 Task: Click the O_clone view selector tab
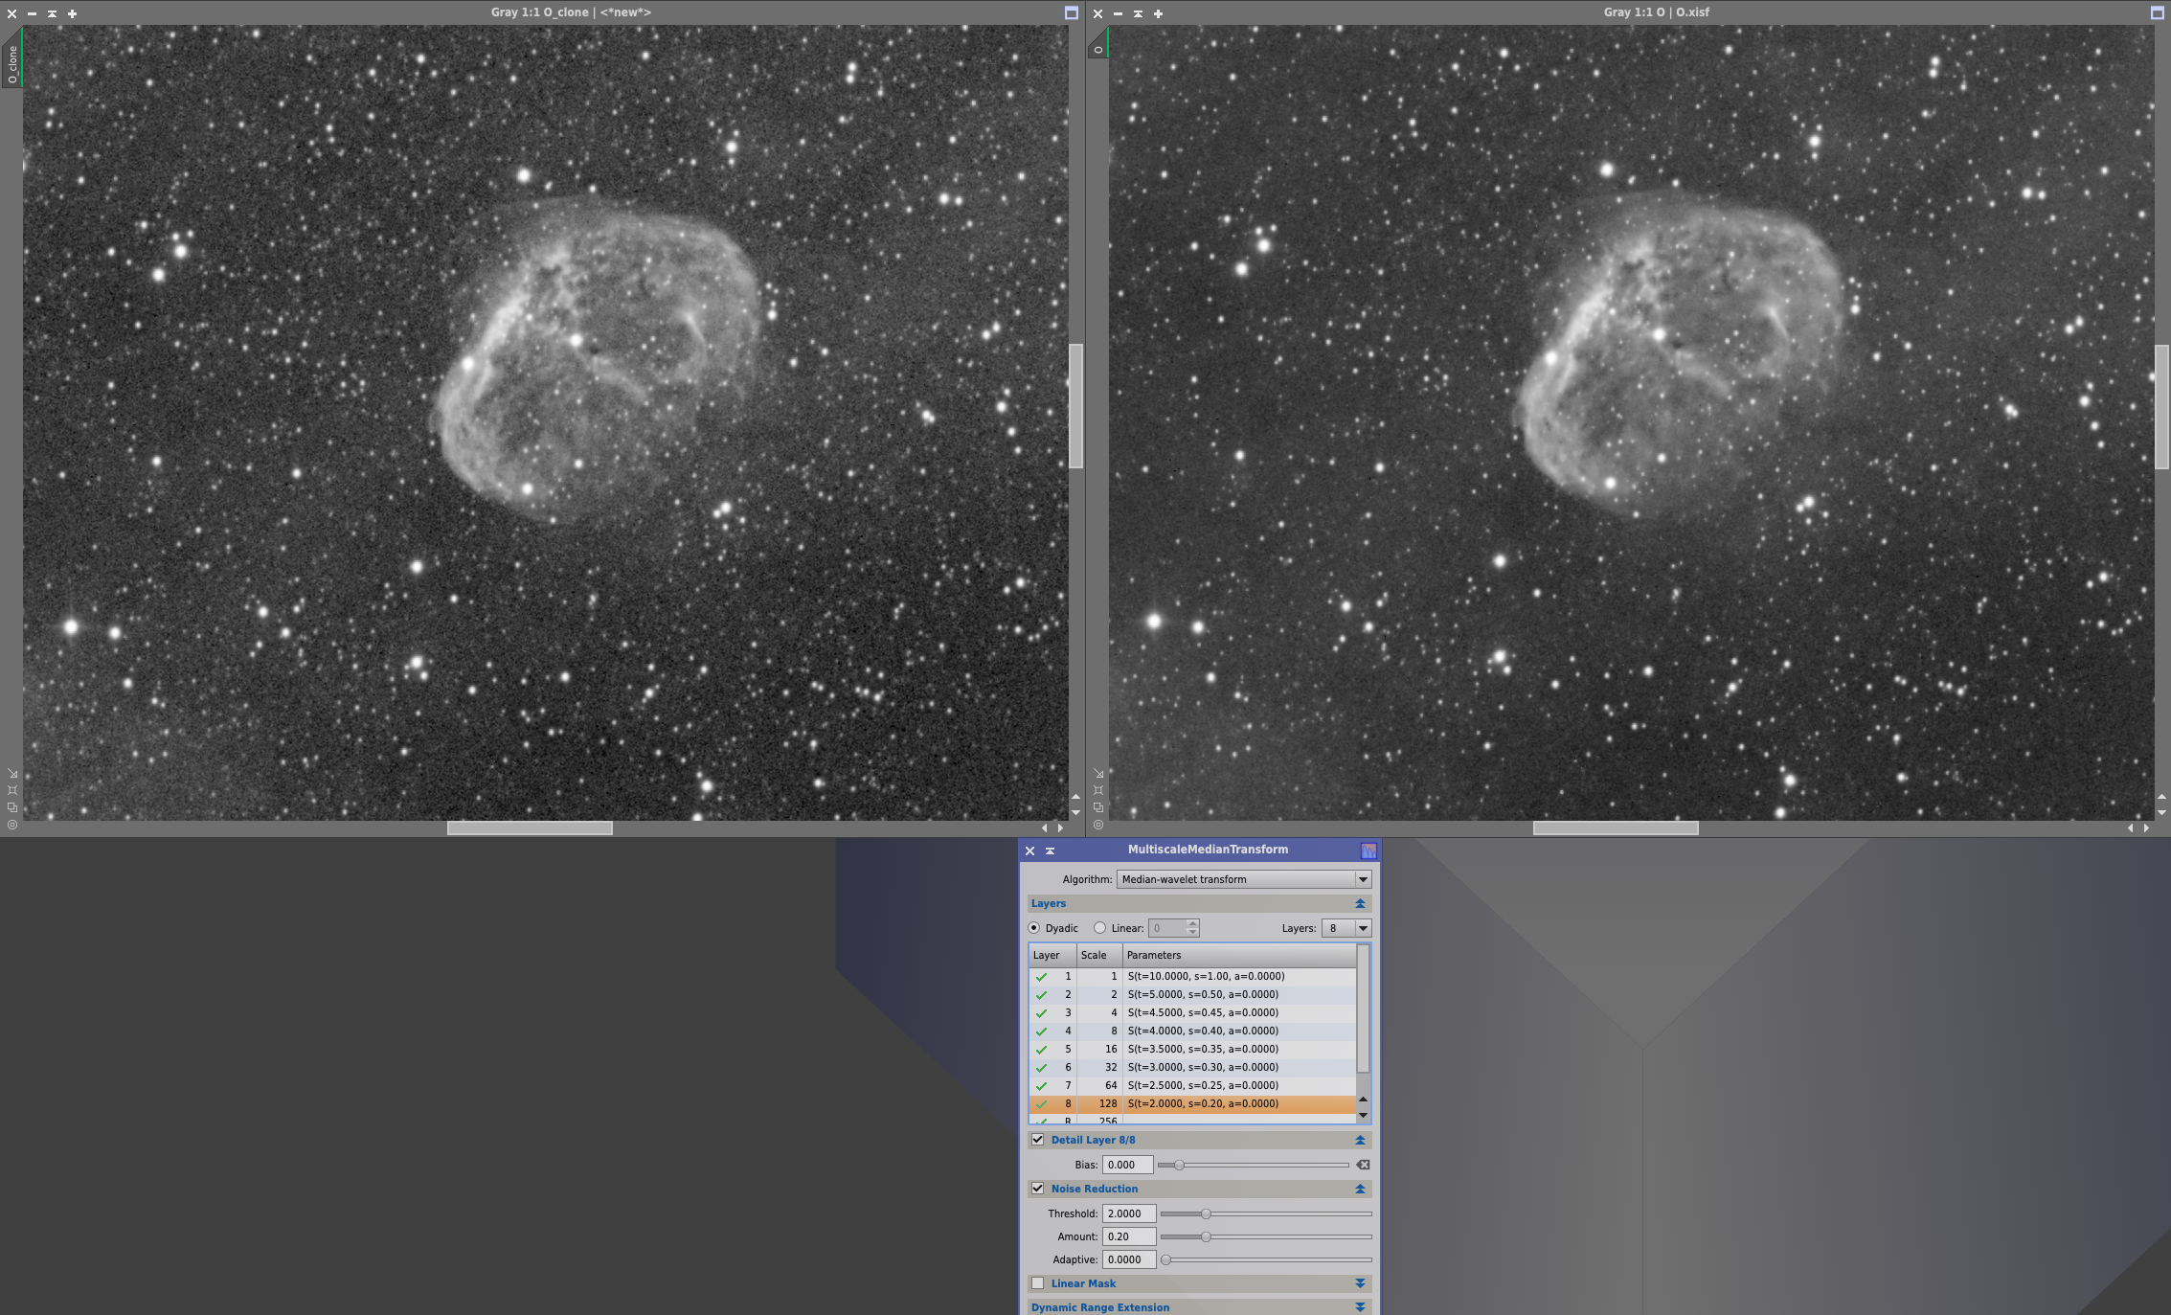pyautogui.click(x=12, y=63)
